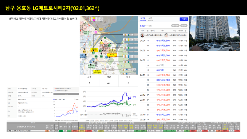Open the 23.10 매매 5억 2,000 transaction
Viewport: 247px width, 139px height.
(164, 115)
